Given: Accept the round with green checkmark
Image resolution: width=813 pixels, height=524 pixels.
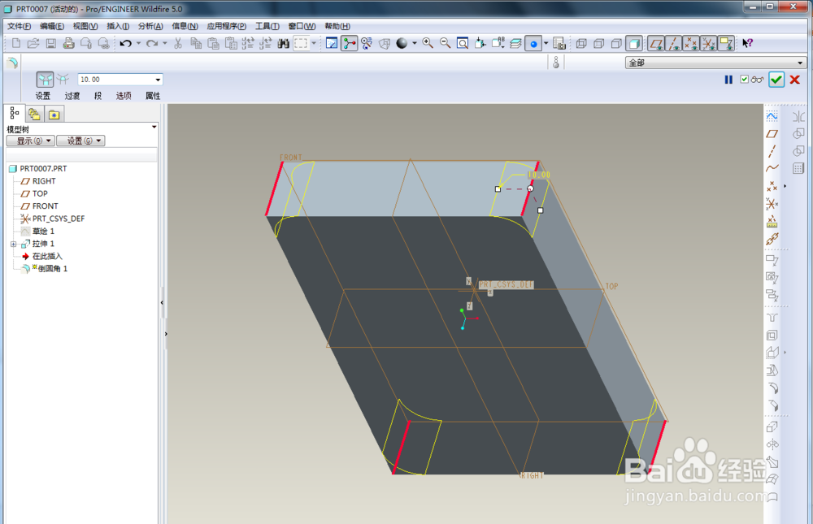Looking at the screenshot, I should click(x=776, y=80).
